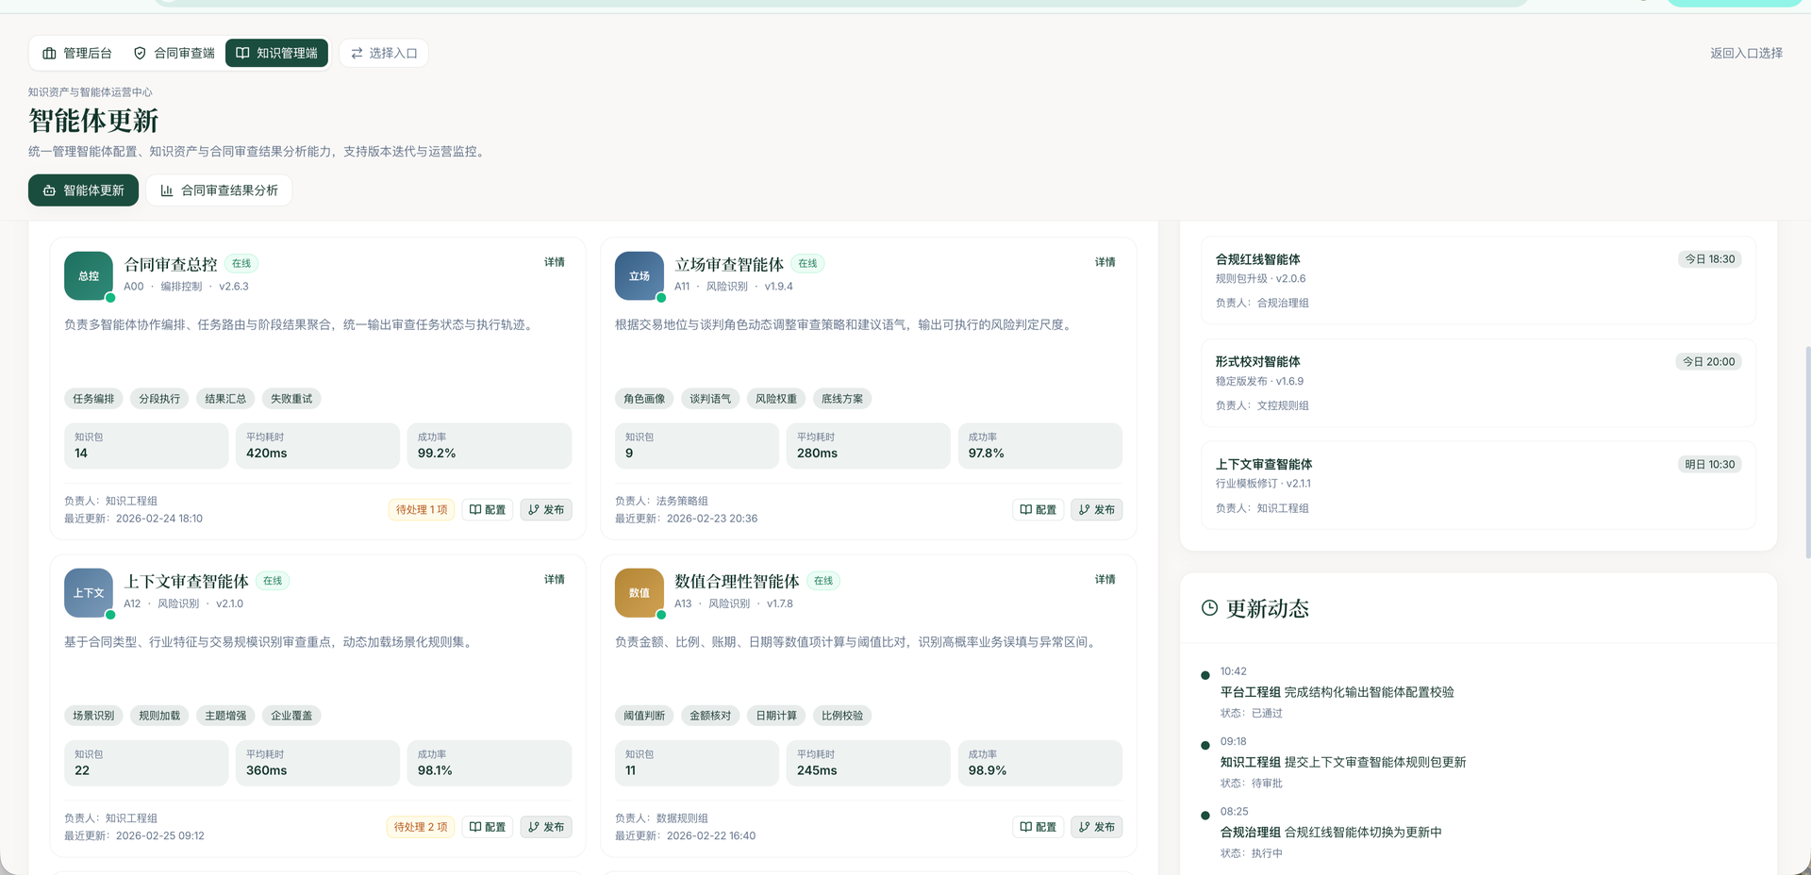Click the 总控 agent avatar icon

pyautogui.click(x=89, y=276)
